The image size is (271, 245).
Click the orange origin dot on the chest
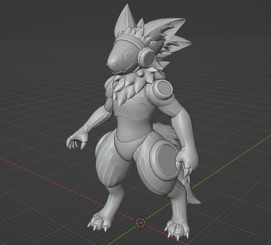[140, 104]
